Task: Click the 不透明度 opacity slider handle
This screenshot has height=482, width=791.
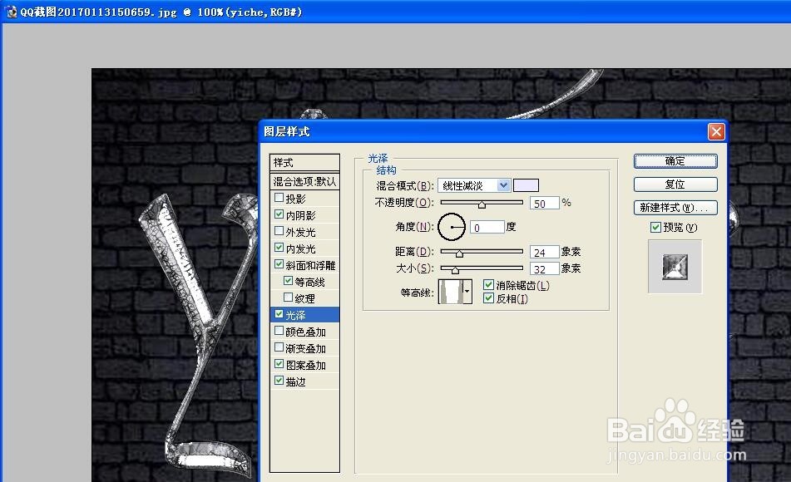Action: pos(482,204)
